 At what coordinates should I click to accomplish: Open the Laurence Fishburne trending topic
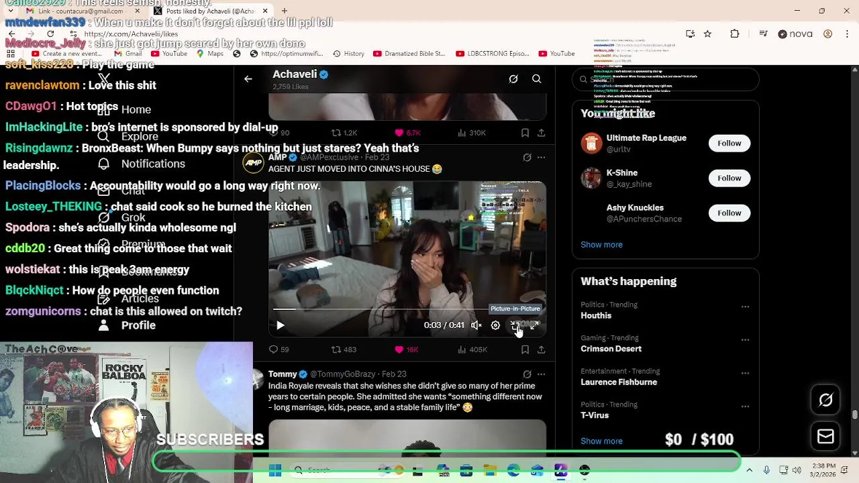pyautogui.click(x=619, y=382)
